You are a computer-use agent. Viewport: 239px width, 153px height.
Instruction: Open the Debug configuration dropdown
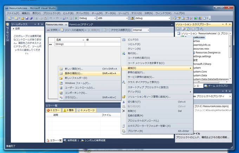pos(95,18)
